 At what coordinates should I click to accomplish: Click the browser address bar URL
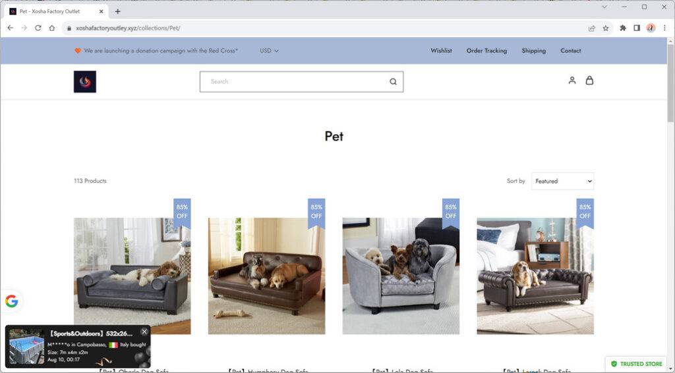click(128, 28)
